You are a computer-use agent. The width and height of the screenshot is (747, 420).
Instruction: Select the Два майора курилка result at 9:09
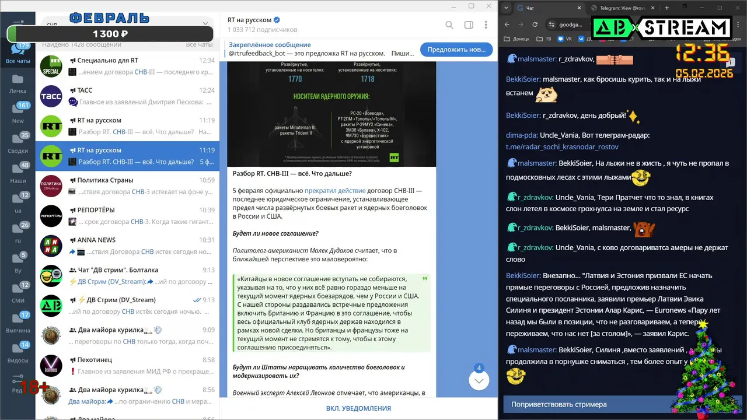(127, 336)
